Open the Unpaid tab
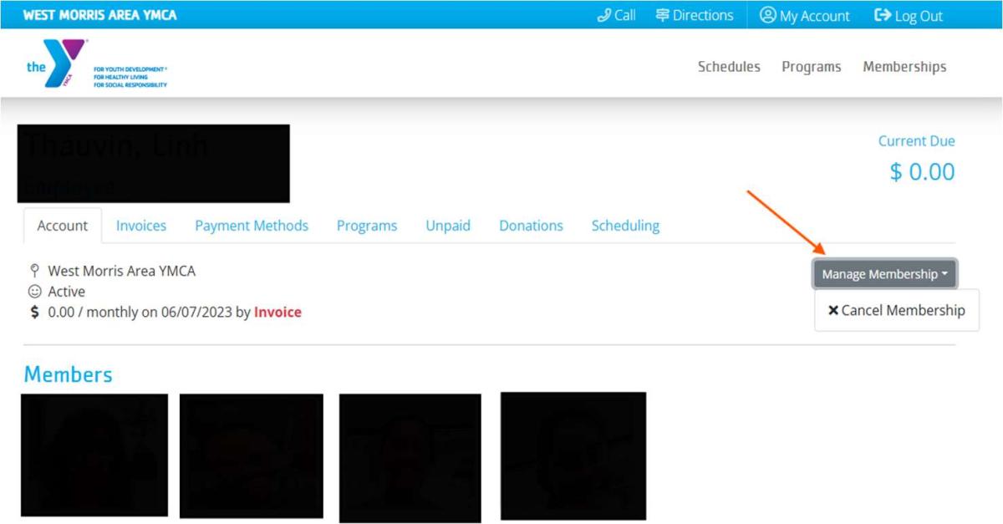Image resolution: width=1003 pixels, height=524 pixels. (448, 226)
